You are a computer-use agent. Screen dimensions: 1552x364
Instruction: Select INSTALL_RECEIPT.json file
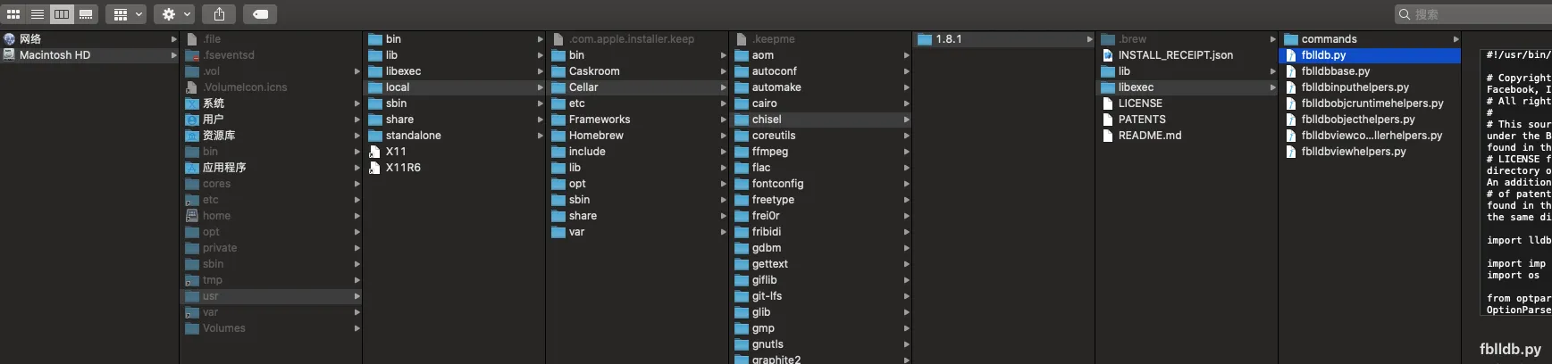point(1175,55)
